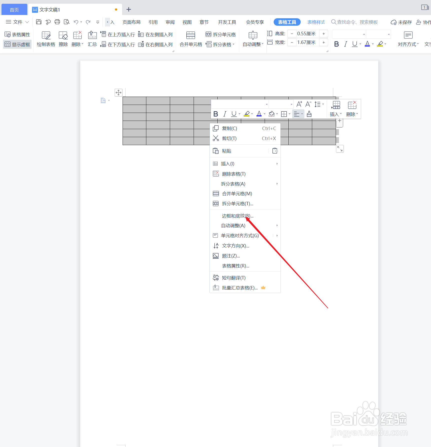Select the Draw Table tool
The image size is (431, 447).
[x=46, y=39]
